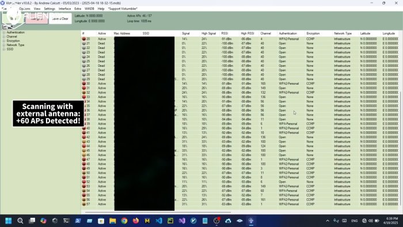Sort by the Channel column header

tap(268, 33)
